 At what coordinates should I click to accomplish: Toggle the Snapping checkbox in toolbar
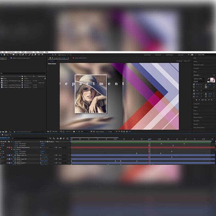[59, 55]
